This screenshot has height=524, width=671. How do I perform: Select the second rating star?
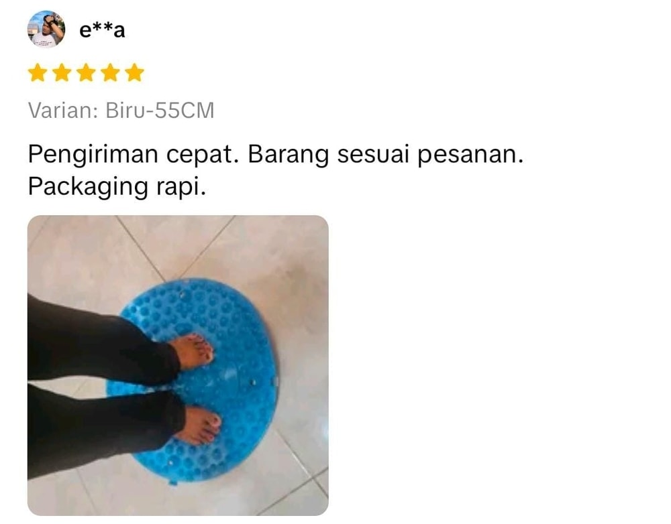62,72
